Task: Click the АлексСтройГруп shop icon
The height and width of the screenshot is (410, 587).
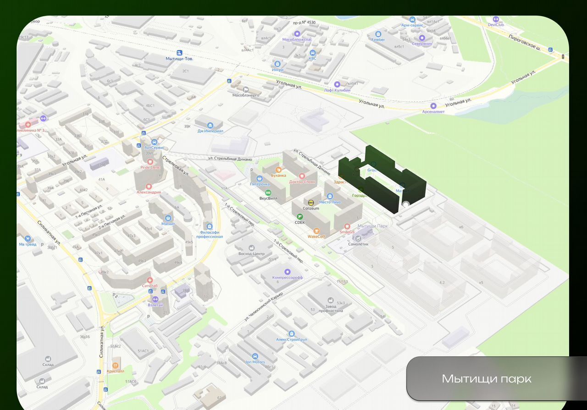Action: [x=291, y=333]
